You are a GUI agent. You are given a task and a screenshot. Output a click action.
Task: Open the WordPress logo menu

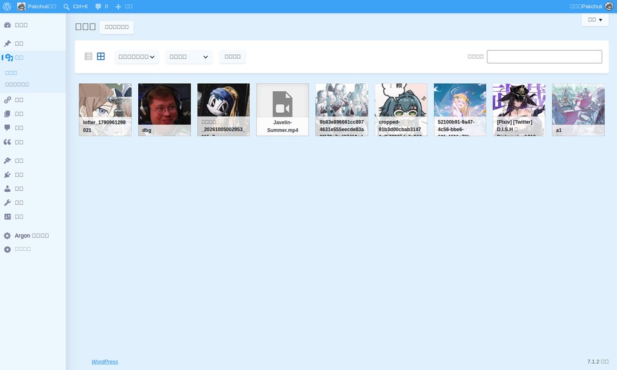pos(7,6)
